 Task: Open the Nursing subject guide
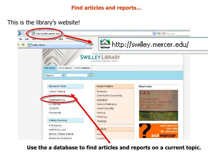coord(101,113)
